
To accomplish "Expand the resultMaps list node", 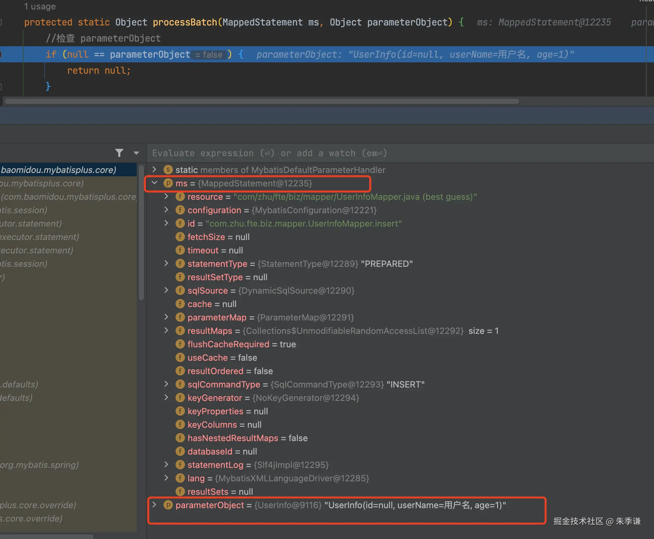I will [x=167, y=331].
